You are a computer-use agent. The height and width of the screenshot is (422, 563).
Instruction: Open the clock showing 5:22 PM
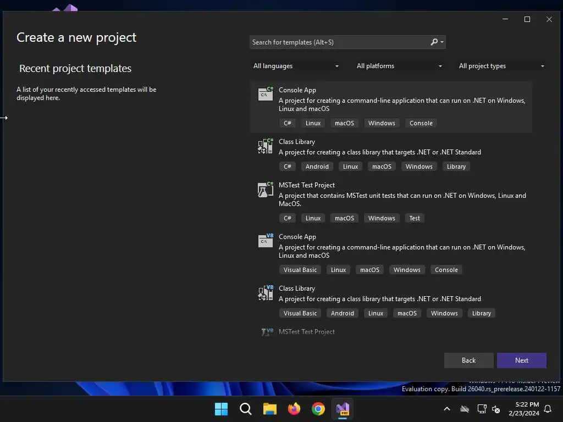(x=524, y=409)
